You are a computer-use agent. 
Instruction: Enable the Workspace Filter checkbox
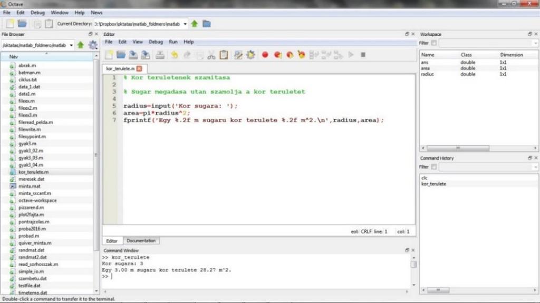434,43
